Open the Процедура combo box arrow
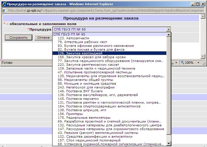Image resolution: width=207 pixels, height=147 pixels. click(x=169, y=29)
